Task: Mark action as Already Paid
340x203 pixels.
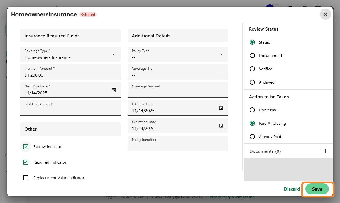Action: pyautogui.click(x=252, y=137)
